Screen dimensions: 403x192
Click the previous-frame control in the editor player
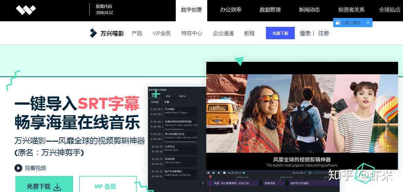coord(208,173)
